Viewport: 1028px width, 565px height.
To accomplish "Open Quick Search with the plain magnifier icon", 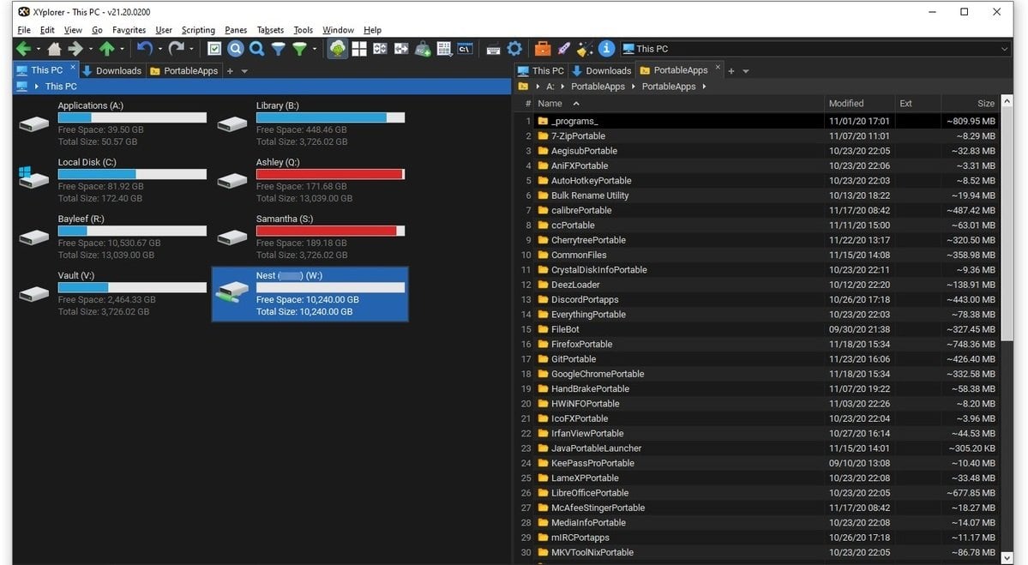I will (x=257, y=49).
